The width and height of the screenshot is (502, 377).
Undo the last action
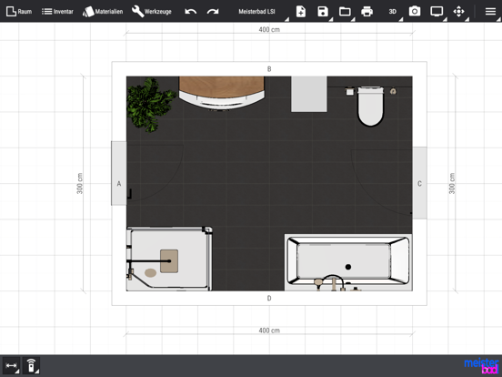click(190, 12)
